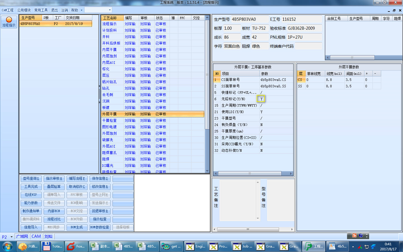Image resolution: width=403 pixels, height=252 pixels.
Task: Click the 在线WIP button
Action: (31, 195)
